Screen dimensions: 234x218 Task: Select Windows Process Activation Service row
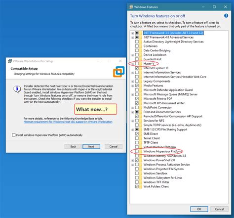166,165
